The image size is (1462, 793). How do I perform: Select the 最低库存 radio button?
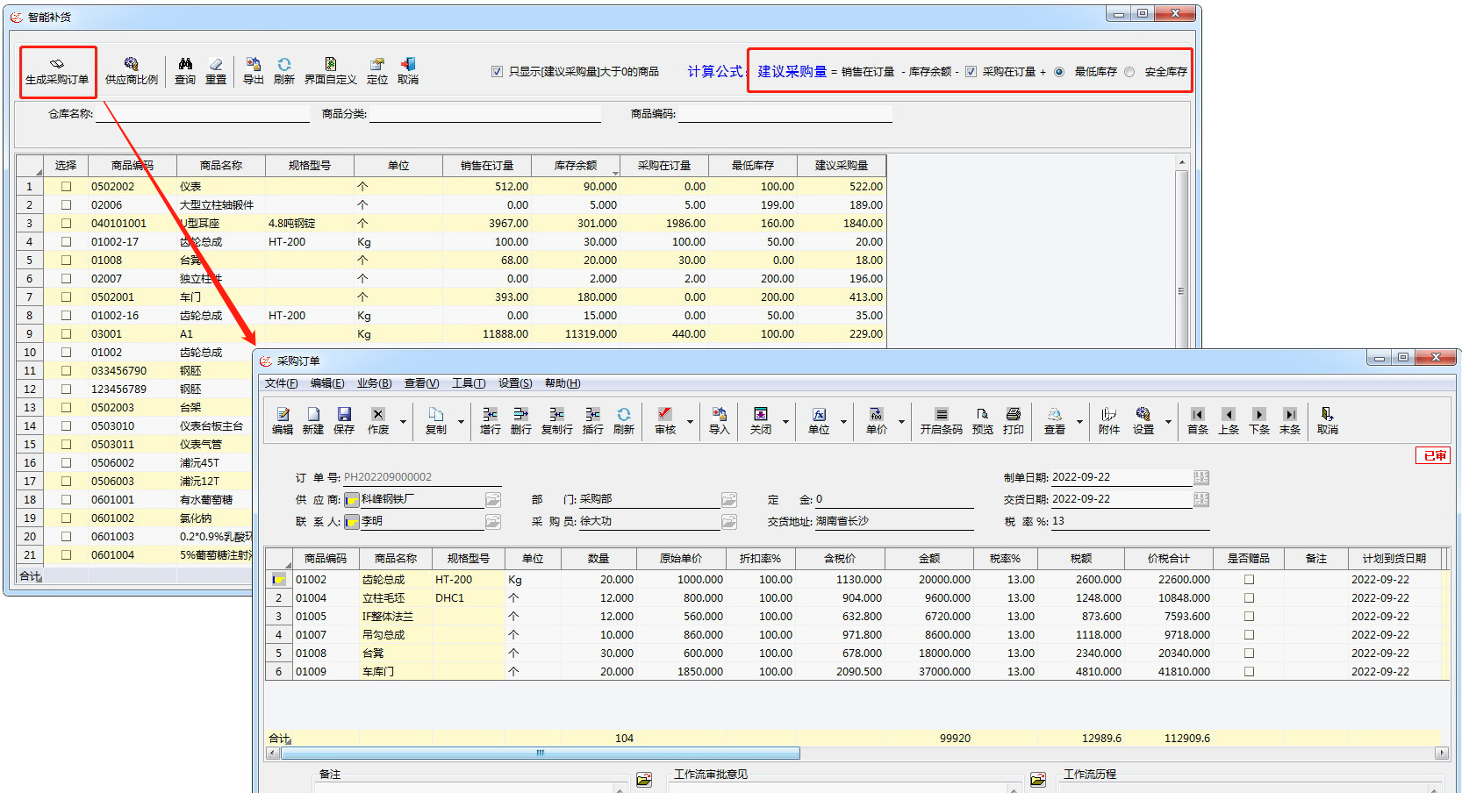1059,72
